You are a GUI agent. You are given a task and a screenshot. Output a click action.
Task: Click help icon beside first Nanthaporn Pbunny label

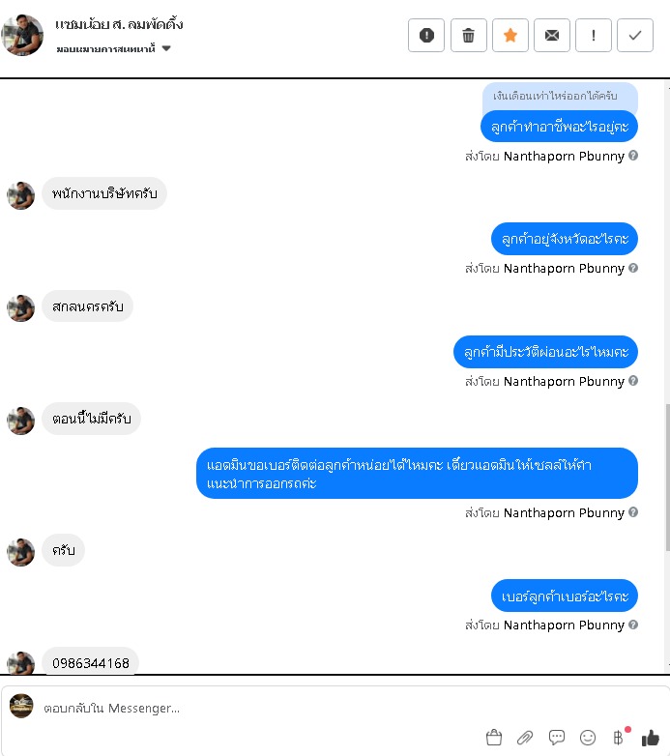coord(633,156)
